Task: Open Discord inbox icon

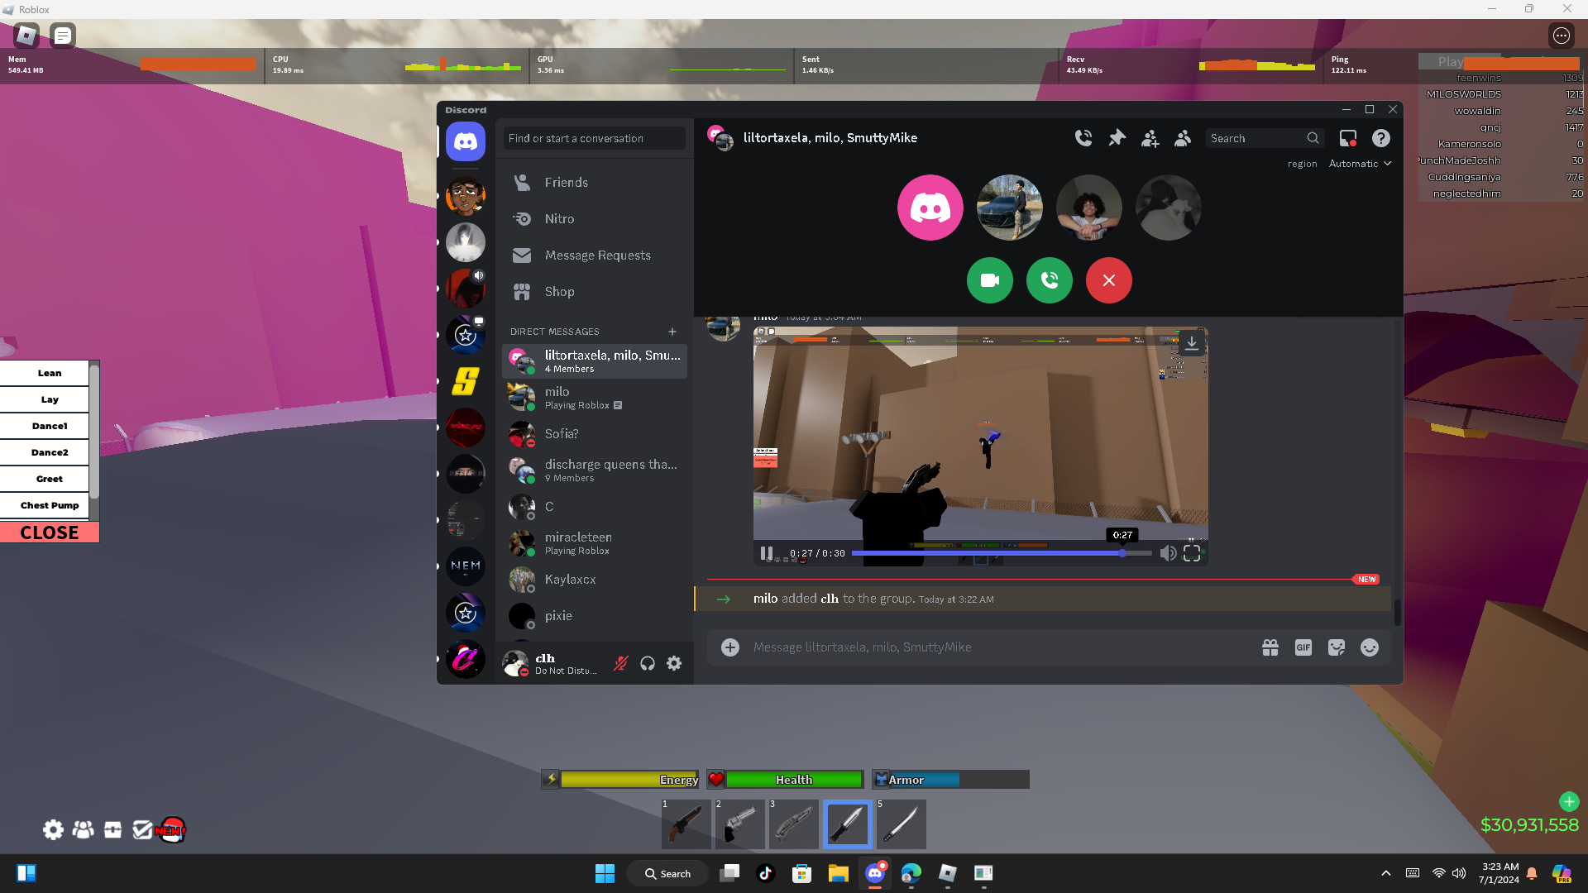Action: [1348, 138]
